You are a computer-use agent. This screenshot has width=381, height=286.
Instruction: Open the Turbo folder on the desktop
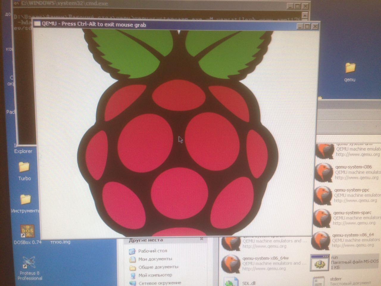point(24,167)
